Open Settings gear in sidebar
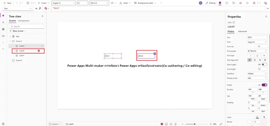The height and width of the screenshot is (126, 270). click(3, 124)
